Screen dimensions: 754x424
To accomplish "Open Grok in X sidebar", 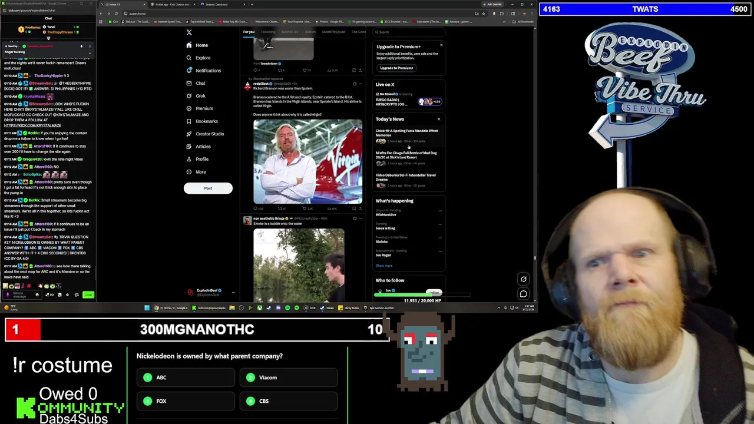I will 196,96.
